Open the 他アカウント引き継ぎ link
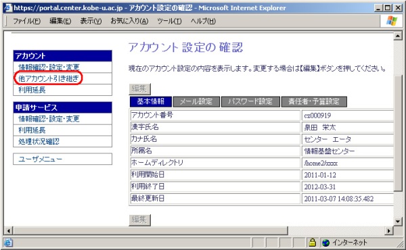406x250 pixels. pyautogui.click(x=49, y=78)
